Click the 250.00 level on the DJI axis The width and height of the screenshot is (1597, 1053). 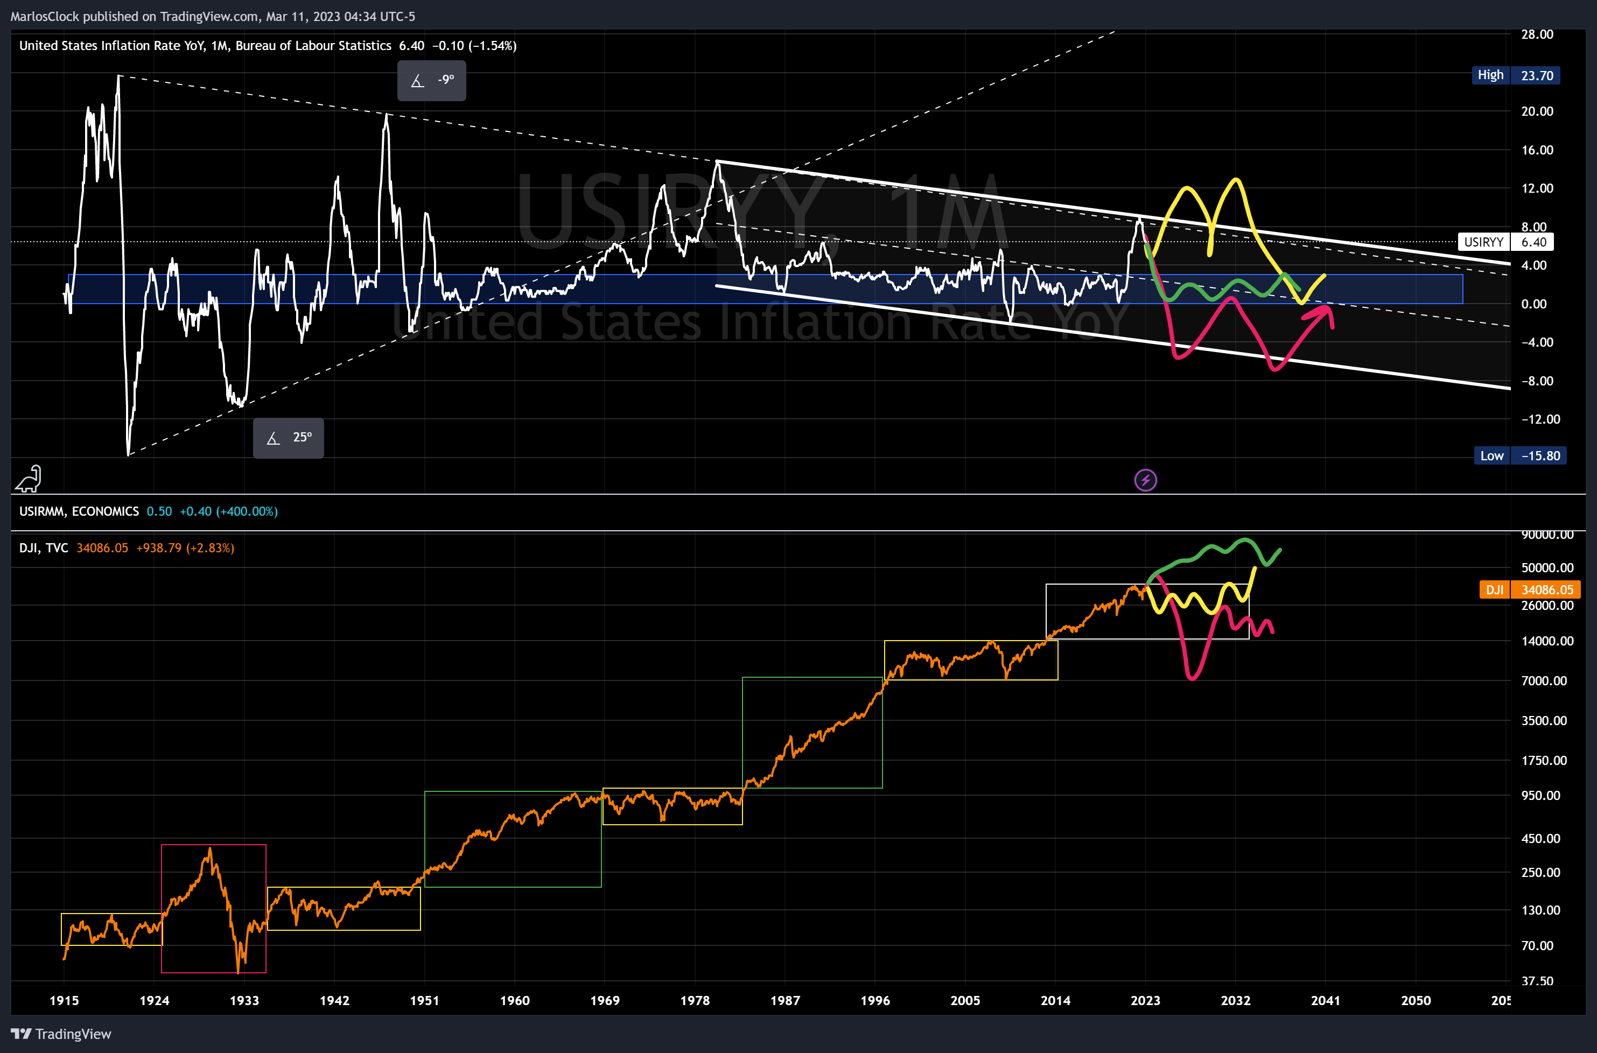click(x=1540, y=873)
